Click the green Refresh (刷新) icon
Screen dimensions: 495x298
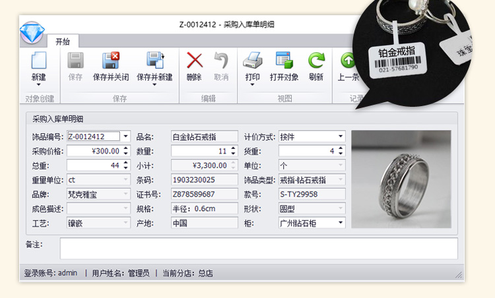pos(316,61)
